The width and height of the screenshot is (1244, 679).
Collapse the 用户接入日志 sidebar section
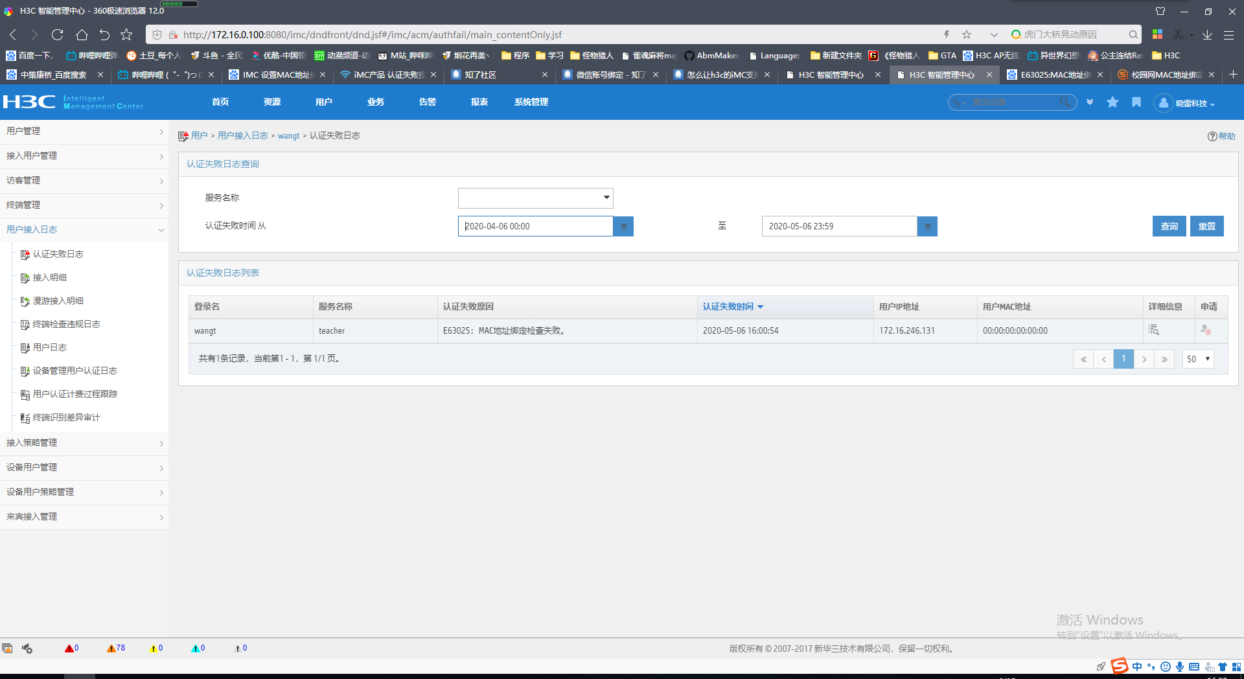[x=84, y=230]
